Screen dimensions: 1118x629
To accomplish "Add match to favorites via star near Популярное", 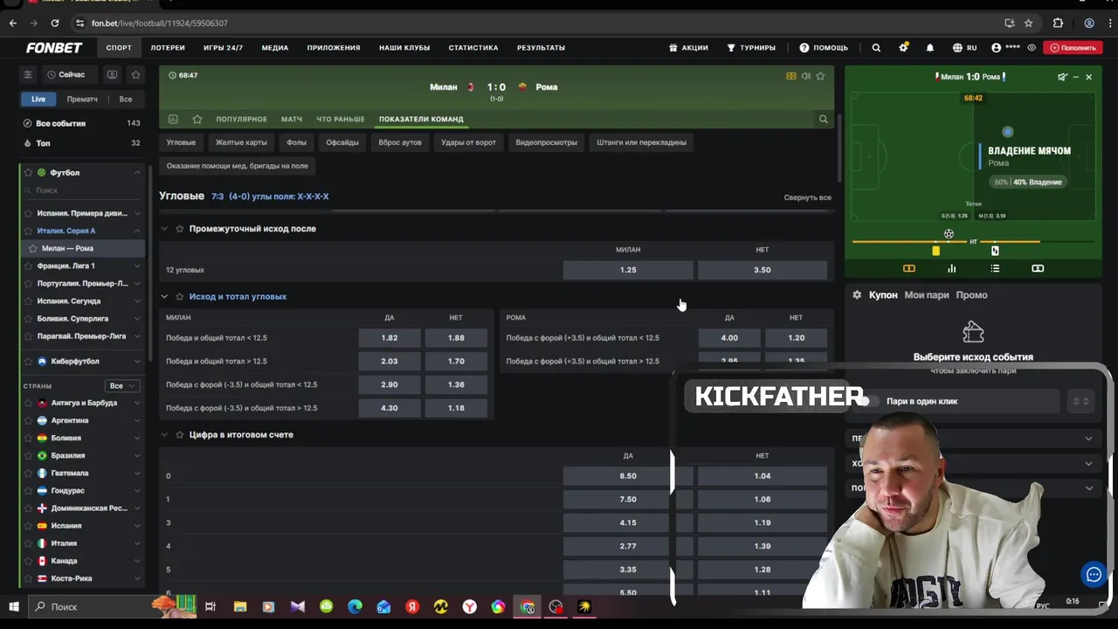I will pyautogui.click(x=197, y=119).
